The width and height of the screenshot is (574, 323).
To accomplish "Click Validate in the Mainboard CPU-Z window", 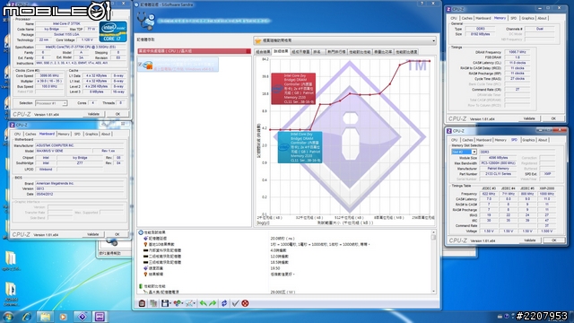I will tap(92, 234).
